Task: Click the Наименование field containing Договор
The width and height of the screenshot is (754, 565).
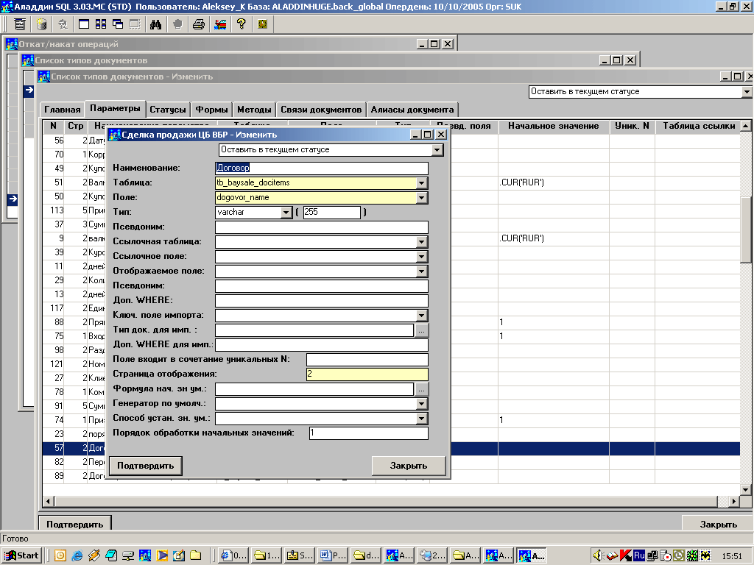Action: (322, 168)
